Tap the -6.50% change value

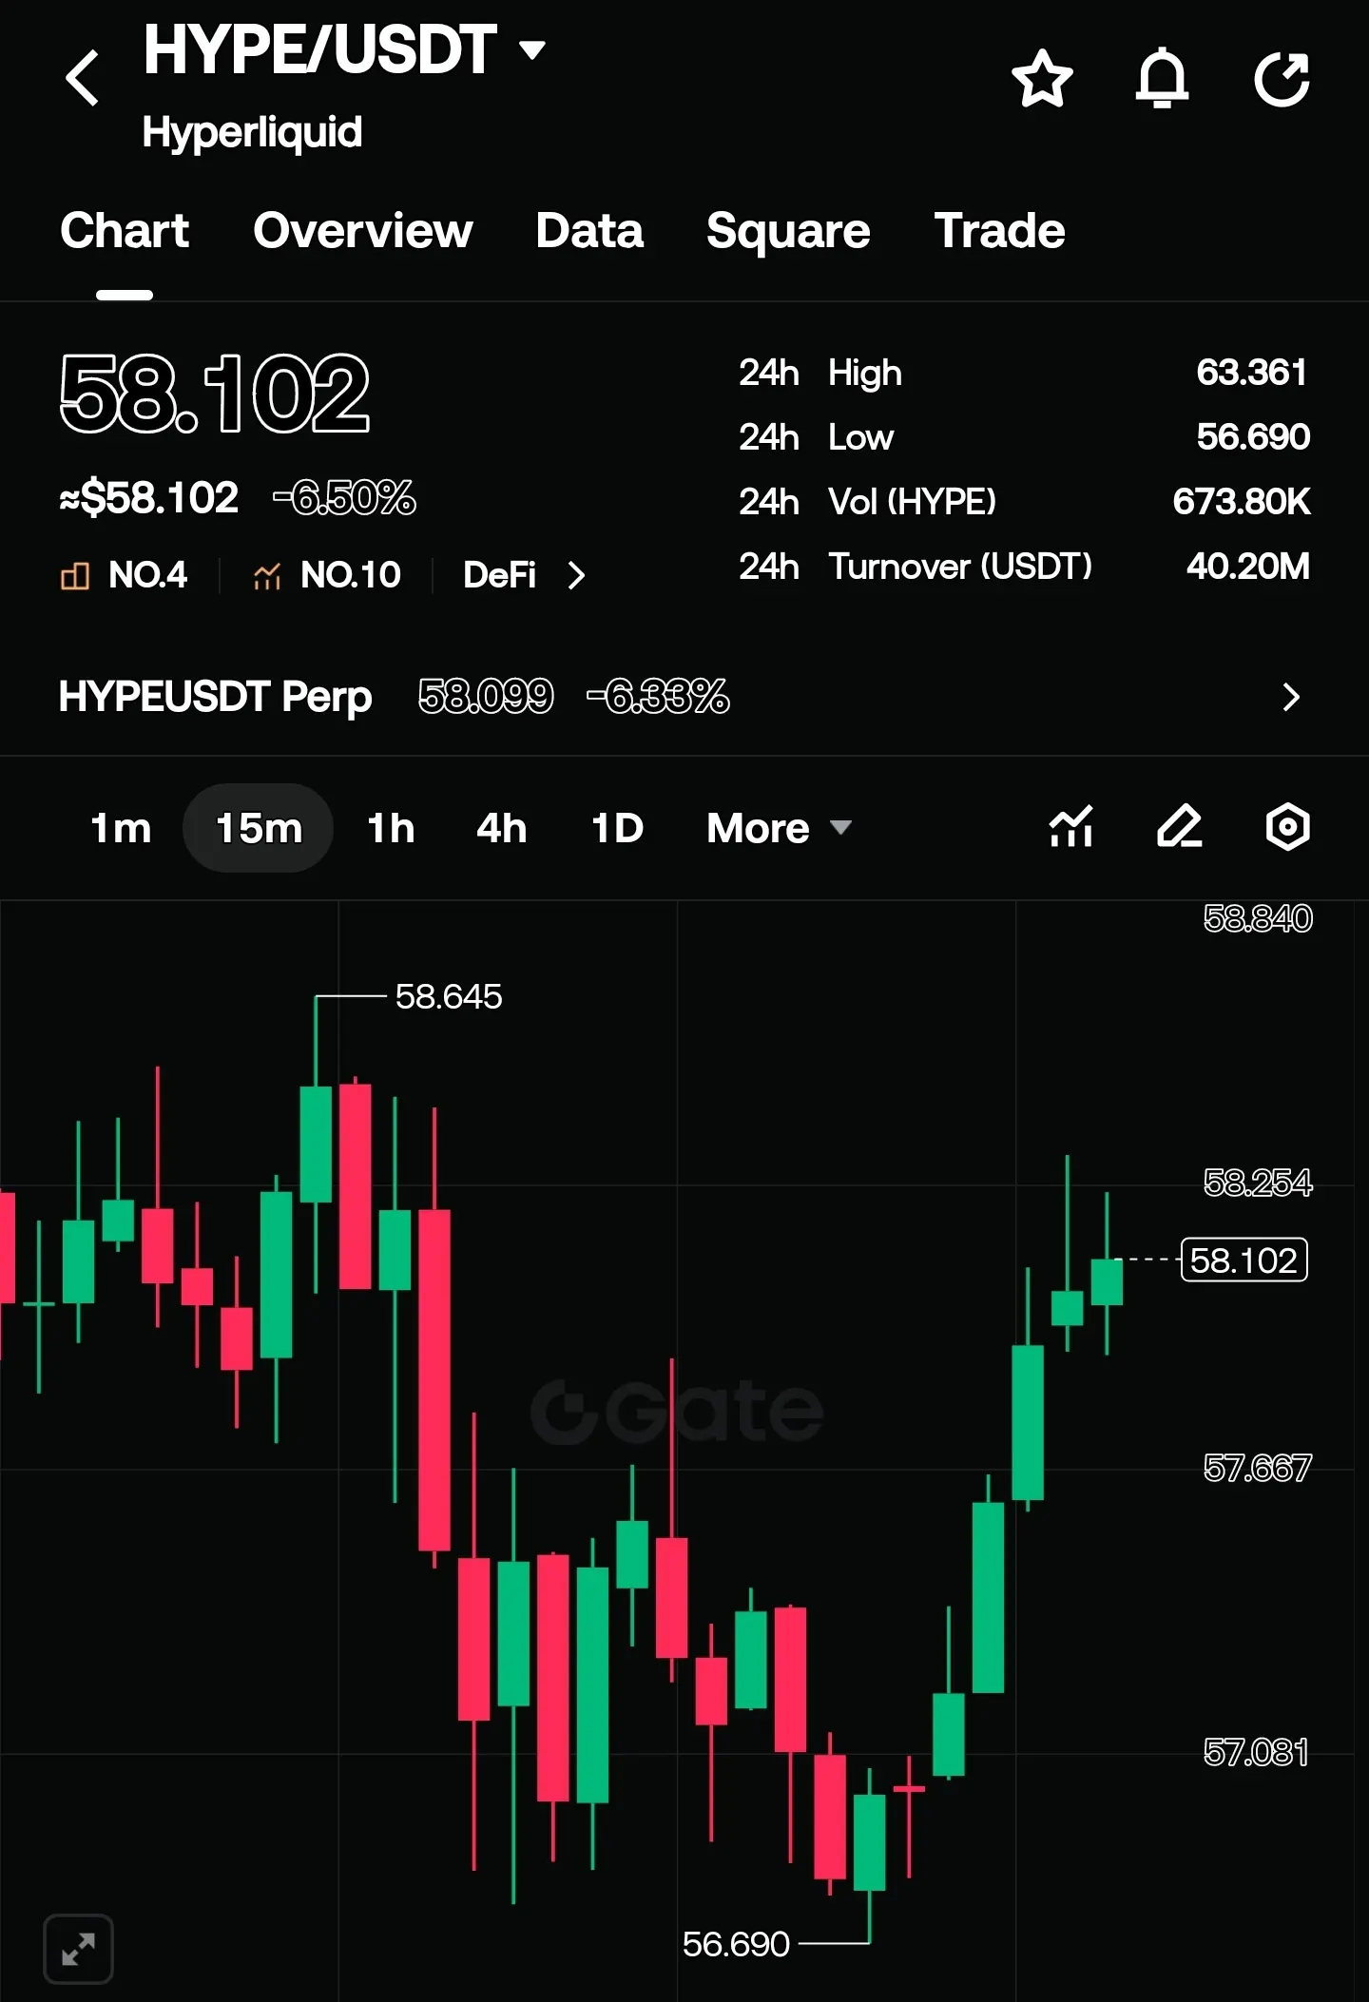(344, 498)
